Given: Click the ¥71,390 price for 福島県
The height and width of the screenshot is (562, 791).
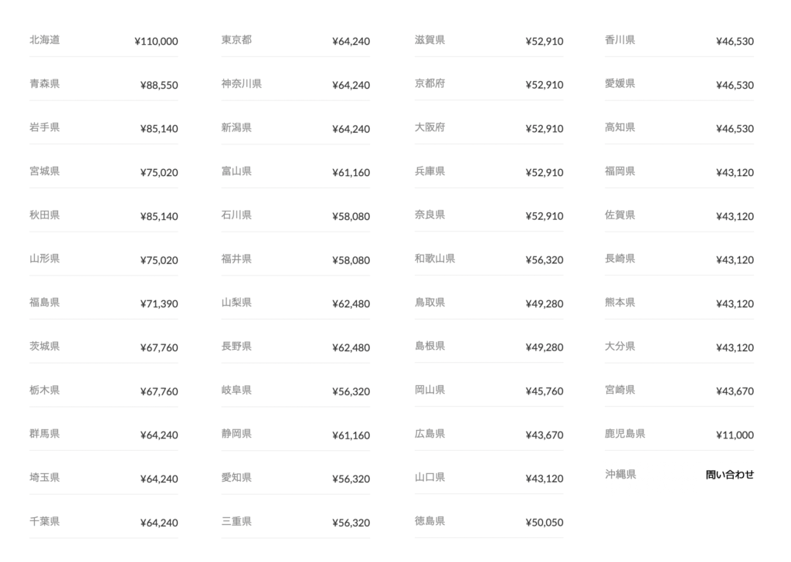Looking at the screenshot, I should [x=159, y=304].
